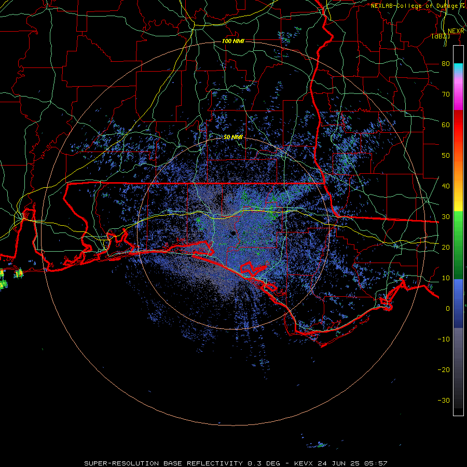Screen dimensions: 467x467
Task: Click the 20 value on the dBZ scale
Action: [x=446, y=248]
